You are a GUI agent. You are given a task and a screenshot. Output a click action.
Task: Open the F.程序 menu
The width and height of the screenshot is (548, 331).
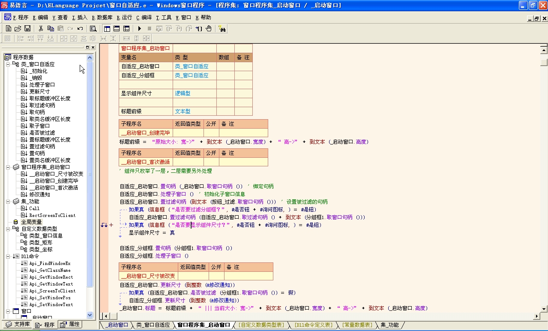[x=21, y=18]
